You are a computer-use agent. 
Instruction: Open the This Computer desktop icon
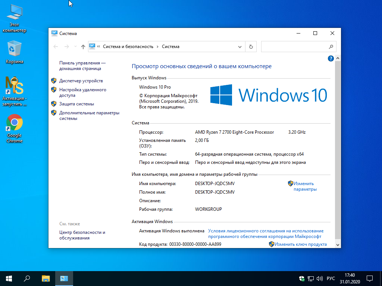(x=15, y=19)
